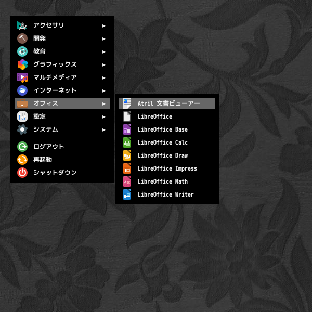
Task: Choose ログアウト text to log out
Action: click(49, 147)
